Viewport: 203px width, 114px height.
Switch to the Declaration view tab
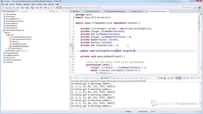(x=95, y=78)
